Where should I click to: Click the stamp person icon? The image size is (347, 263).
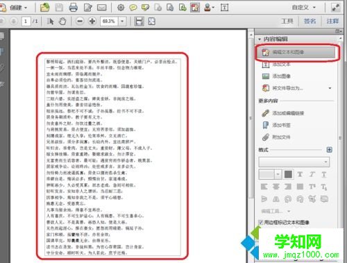[208, 8]
